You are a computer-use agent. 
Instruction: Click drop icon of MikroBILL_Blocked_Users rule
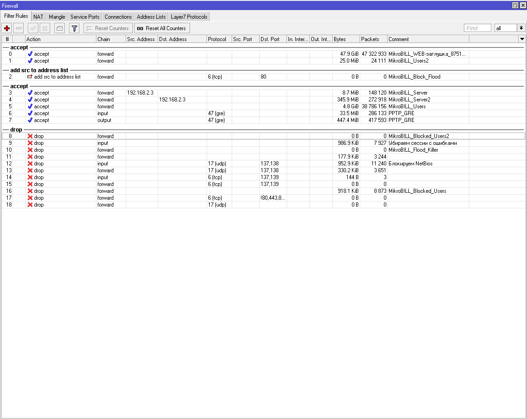click(x=30, y=191)
